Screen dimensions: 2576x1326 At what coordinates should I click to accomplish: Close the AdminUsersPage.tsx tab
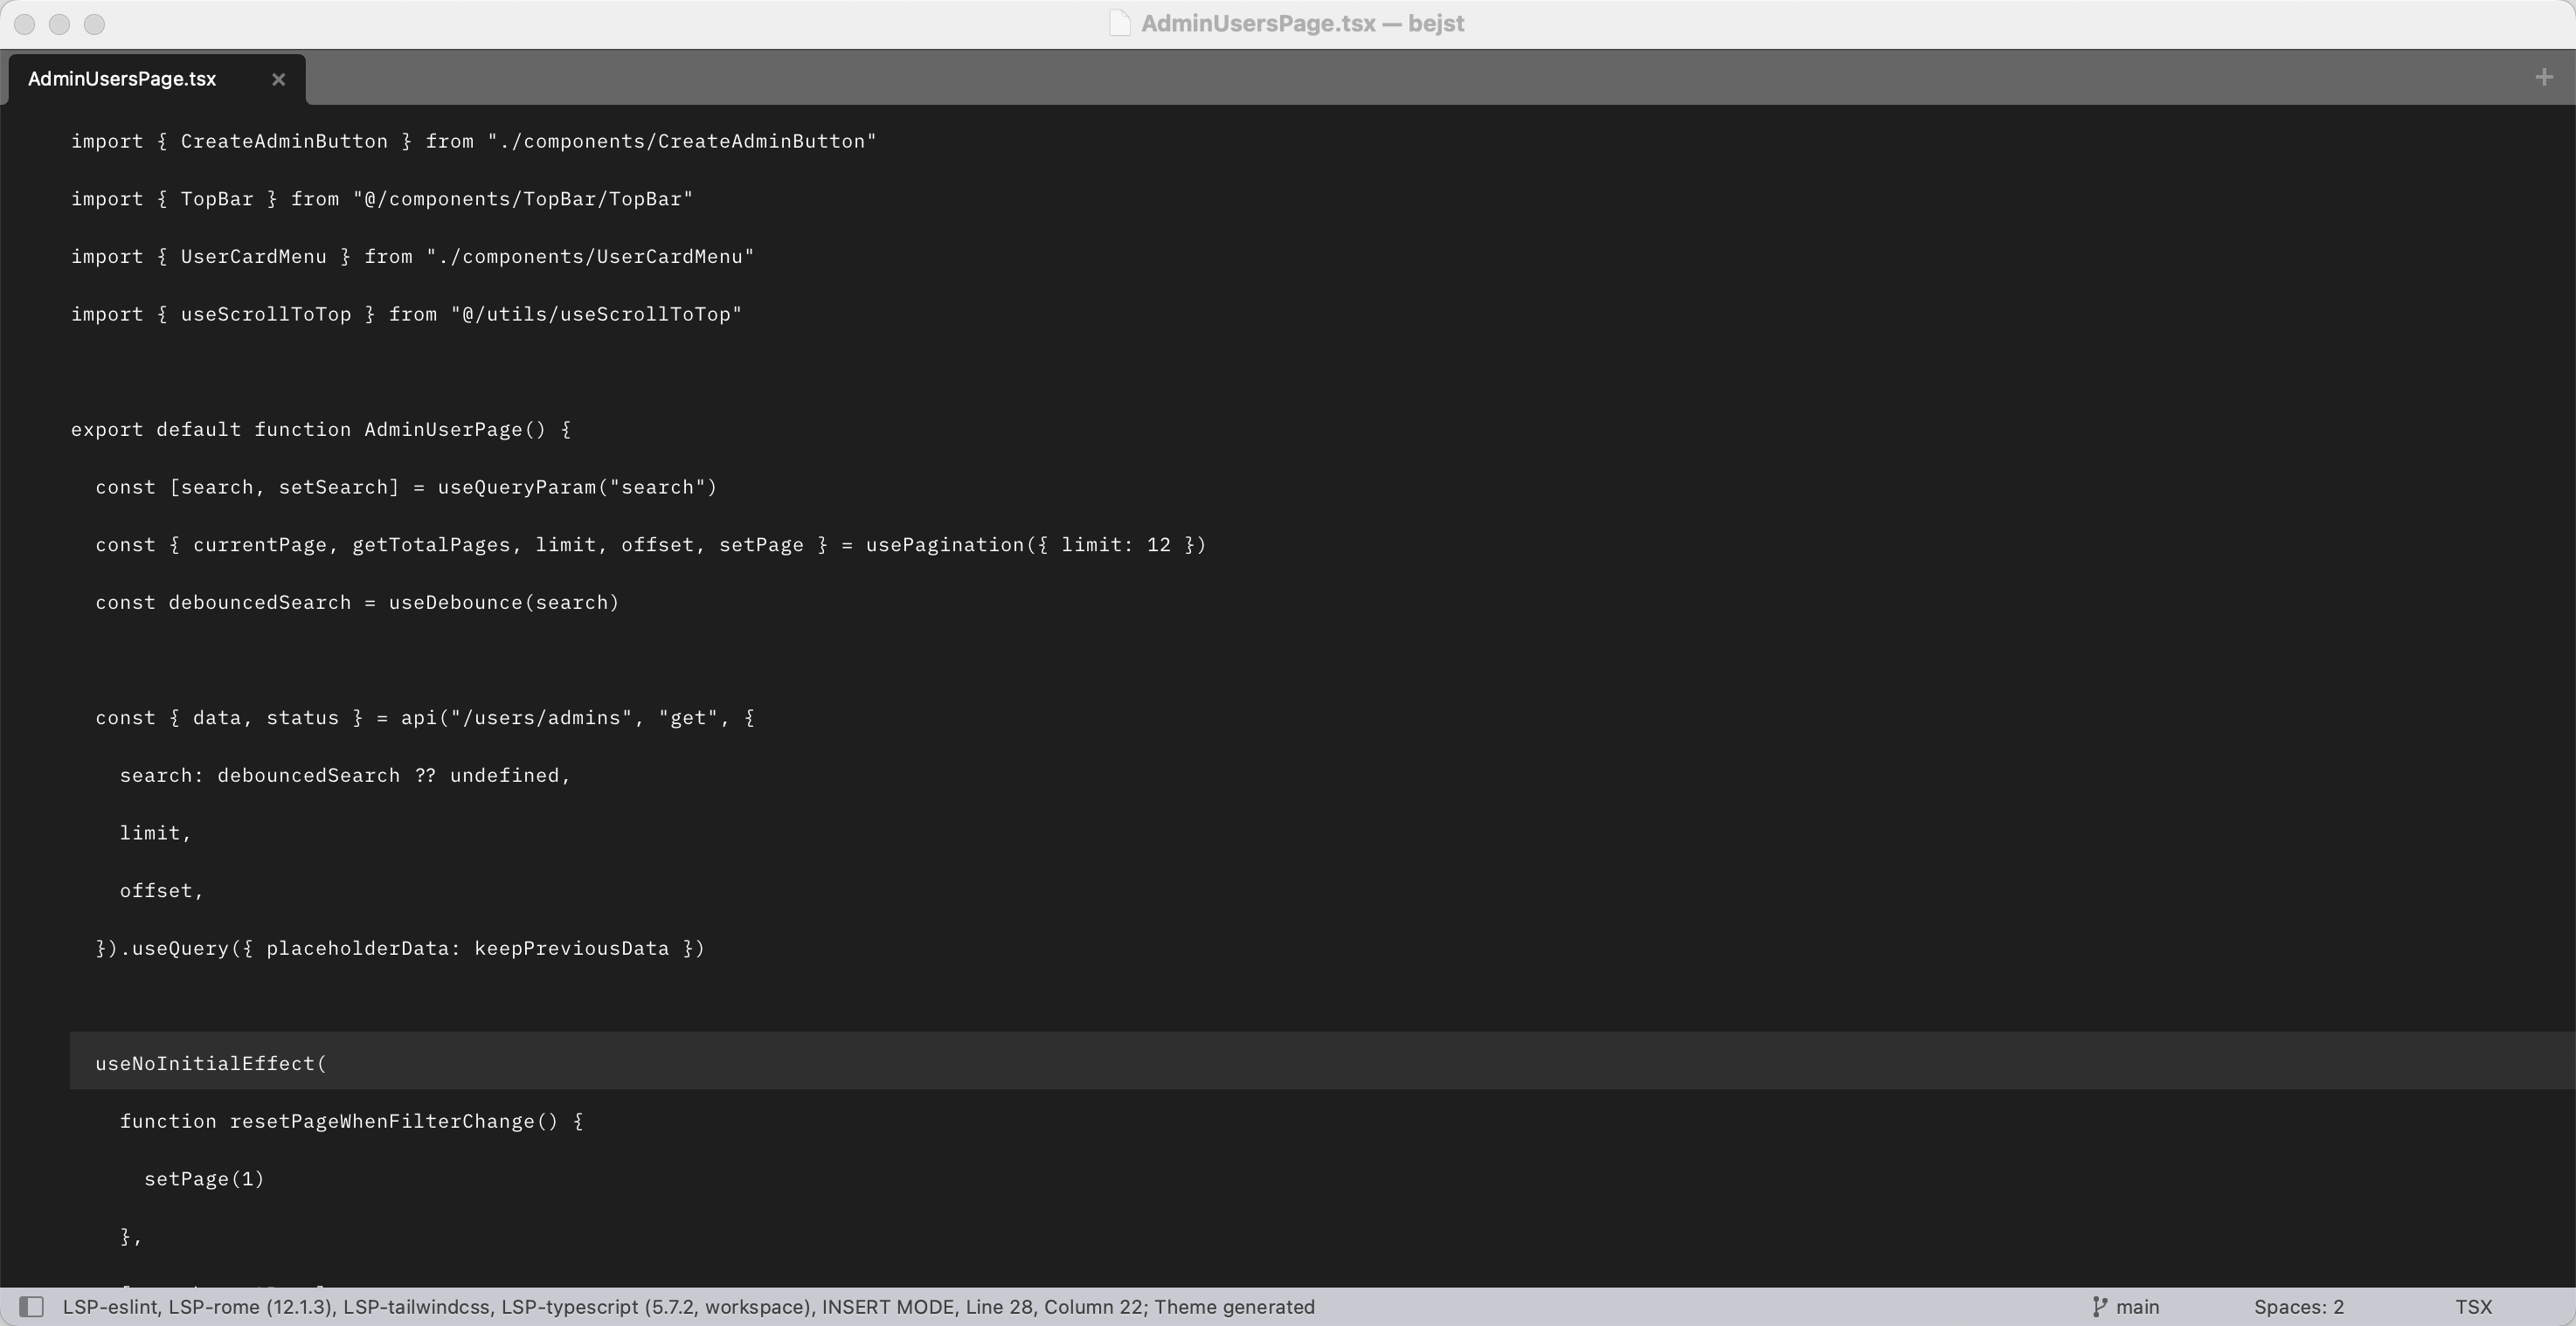pyautogui.click(x=279, y=79)
